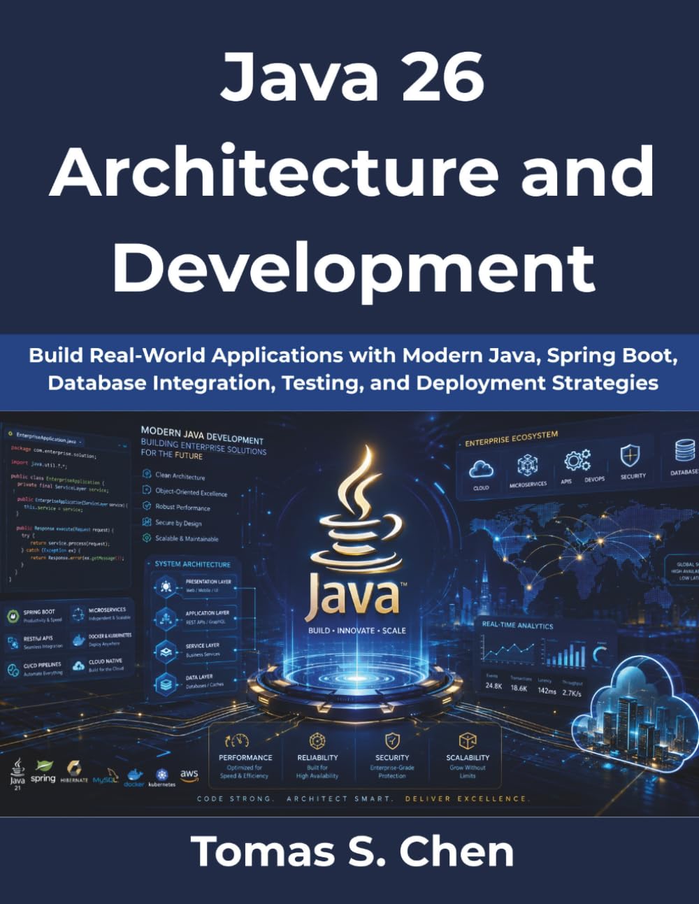Click the 'REST APIs / GraphQL' text
The width and height of the screenshot is (699, 904).
pyautogui.click(x=206, y=622)
